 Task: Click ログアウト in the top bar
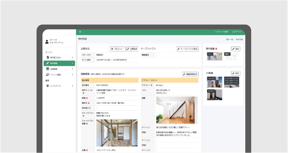(237, 32)
